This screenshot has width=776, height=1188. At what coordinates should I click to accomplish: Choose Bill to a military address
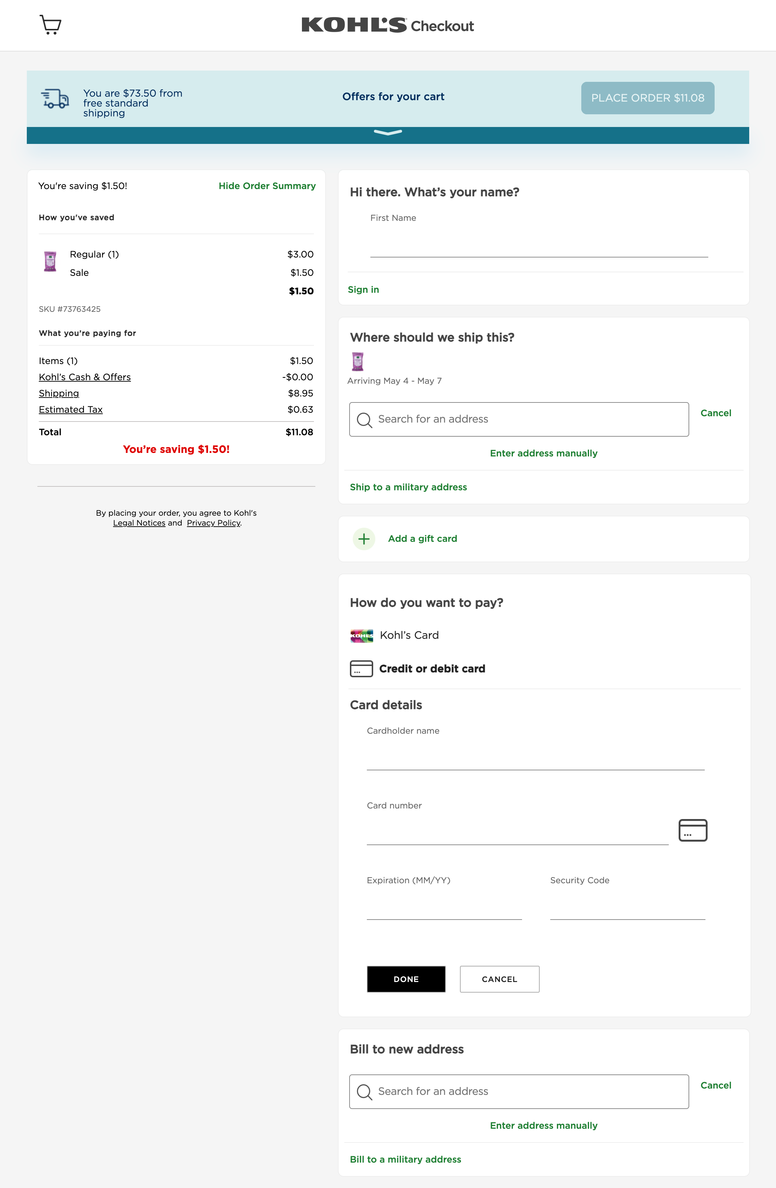pyautogui.click(x=406, y=1159)
